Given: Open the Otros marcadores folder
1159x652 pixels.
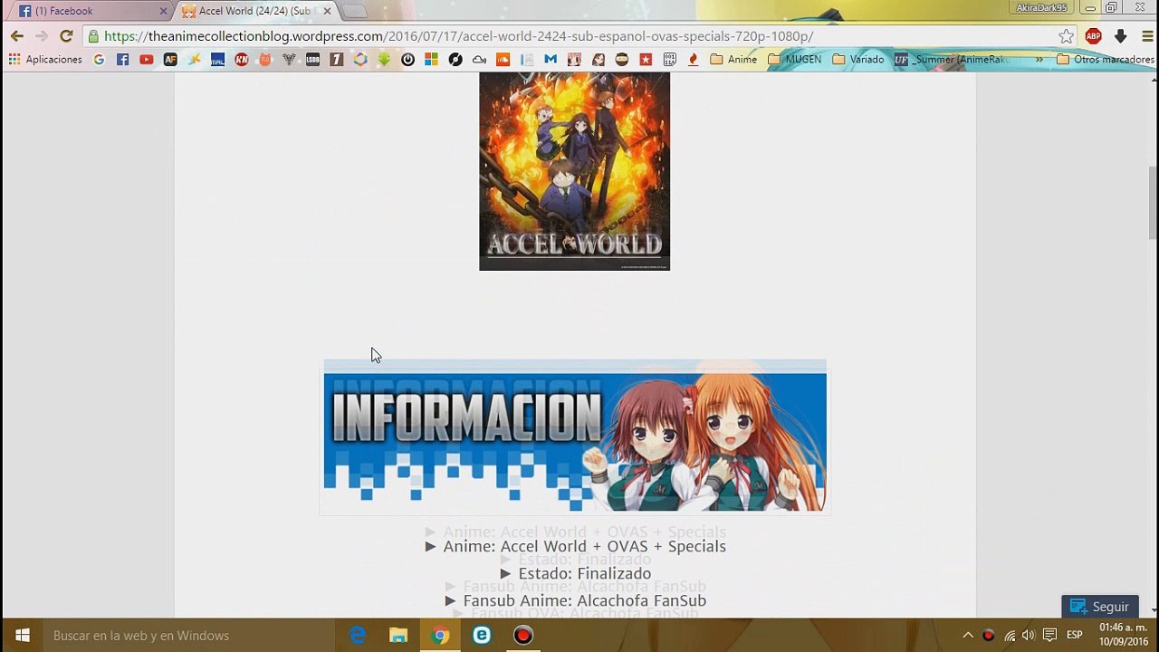Looking at the screenshot, I should pyautogui.click(x=1105, y=60).
